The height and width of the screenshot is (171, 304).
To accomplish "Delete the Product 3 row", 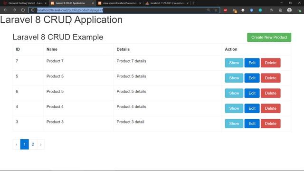I will 270,123.
